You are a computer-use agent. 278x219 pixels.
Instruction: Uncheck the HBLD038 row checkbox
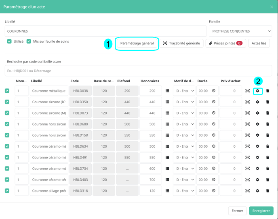[x=7, y=91]
